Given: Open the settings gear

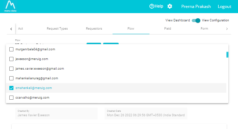Looking at the screenshot, I should click(x=170, y=6).
